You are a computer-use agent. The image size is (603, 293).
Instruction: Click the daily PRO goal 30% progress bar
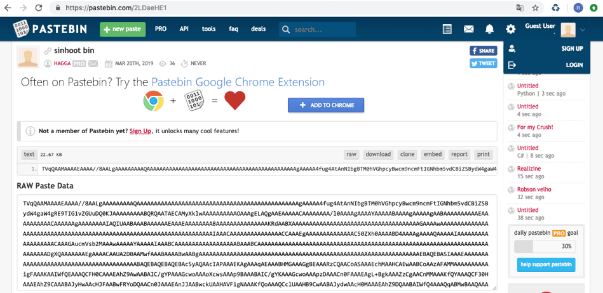545,246
